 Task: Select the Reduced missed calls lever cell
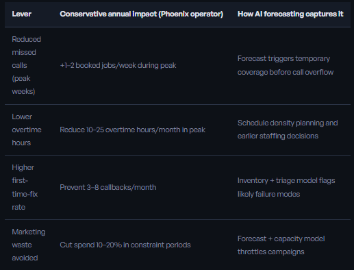[x=27, y=65]
